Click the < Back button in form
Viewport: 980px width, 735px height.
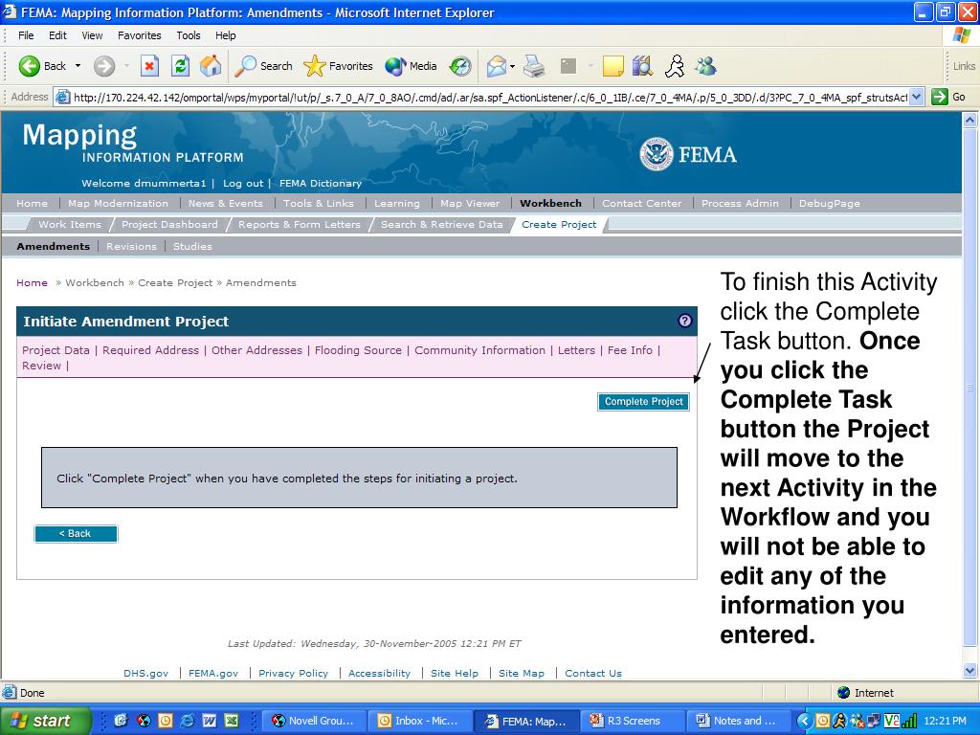click(76, 534)
